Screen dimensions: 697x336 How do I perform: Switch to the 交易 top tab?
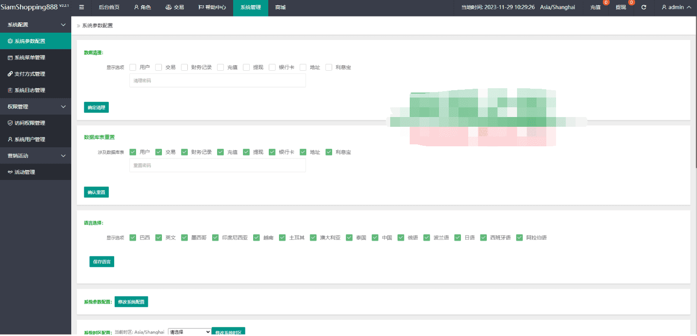coord(175,7)
